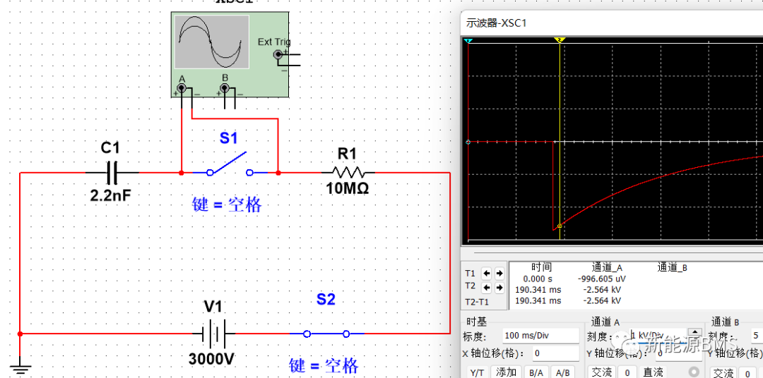The image size is (763, 378).
Task: Toggle switch S1 in the circuit
Action: 230,165
